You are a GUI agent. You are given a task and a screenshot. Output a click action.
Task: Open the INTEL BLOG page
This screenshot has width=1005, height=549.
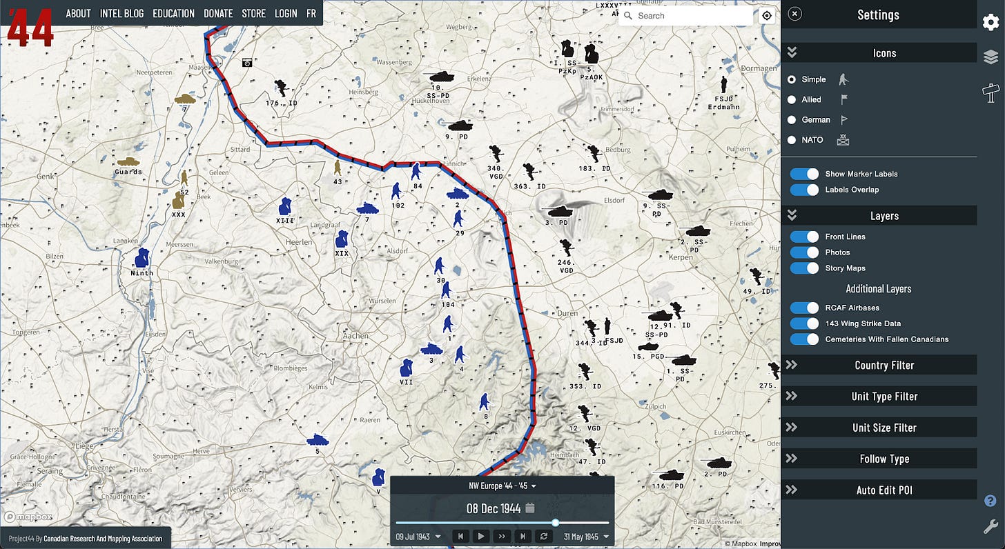point(121,13)
